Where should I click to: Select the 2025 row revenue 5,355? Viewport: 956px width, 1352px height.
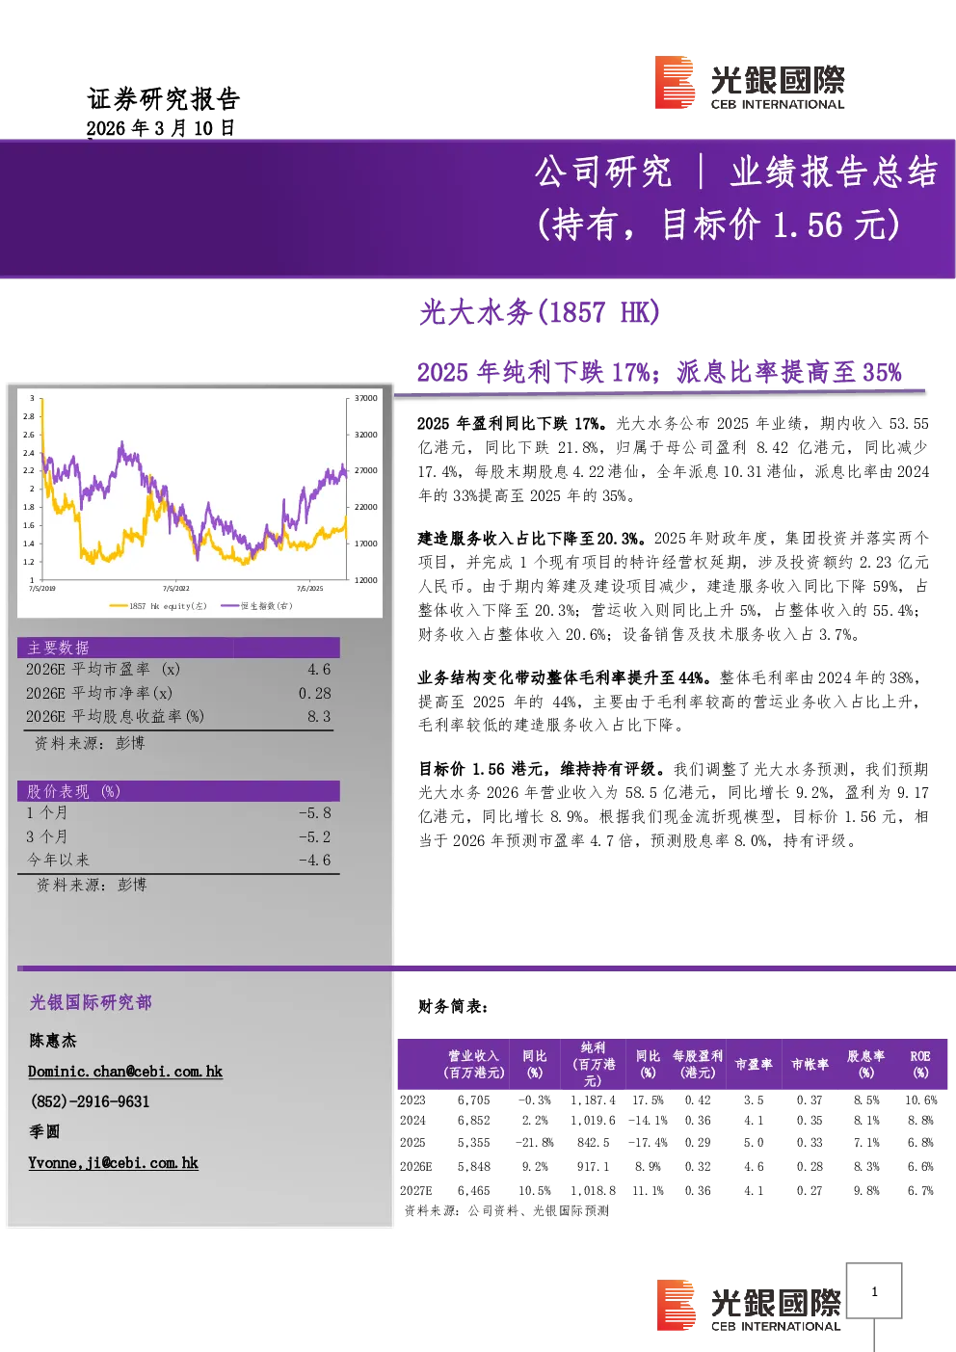click(473, 1142)
